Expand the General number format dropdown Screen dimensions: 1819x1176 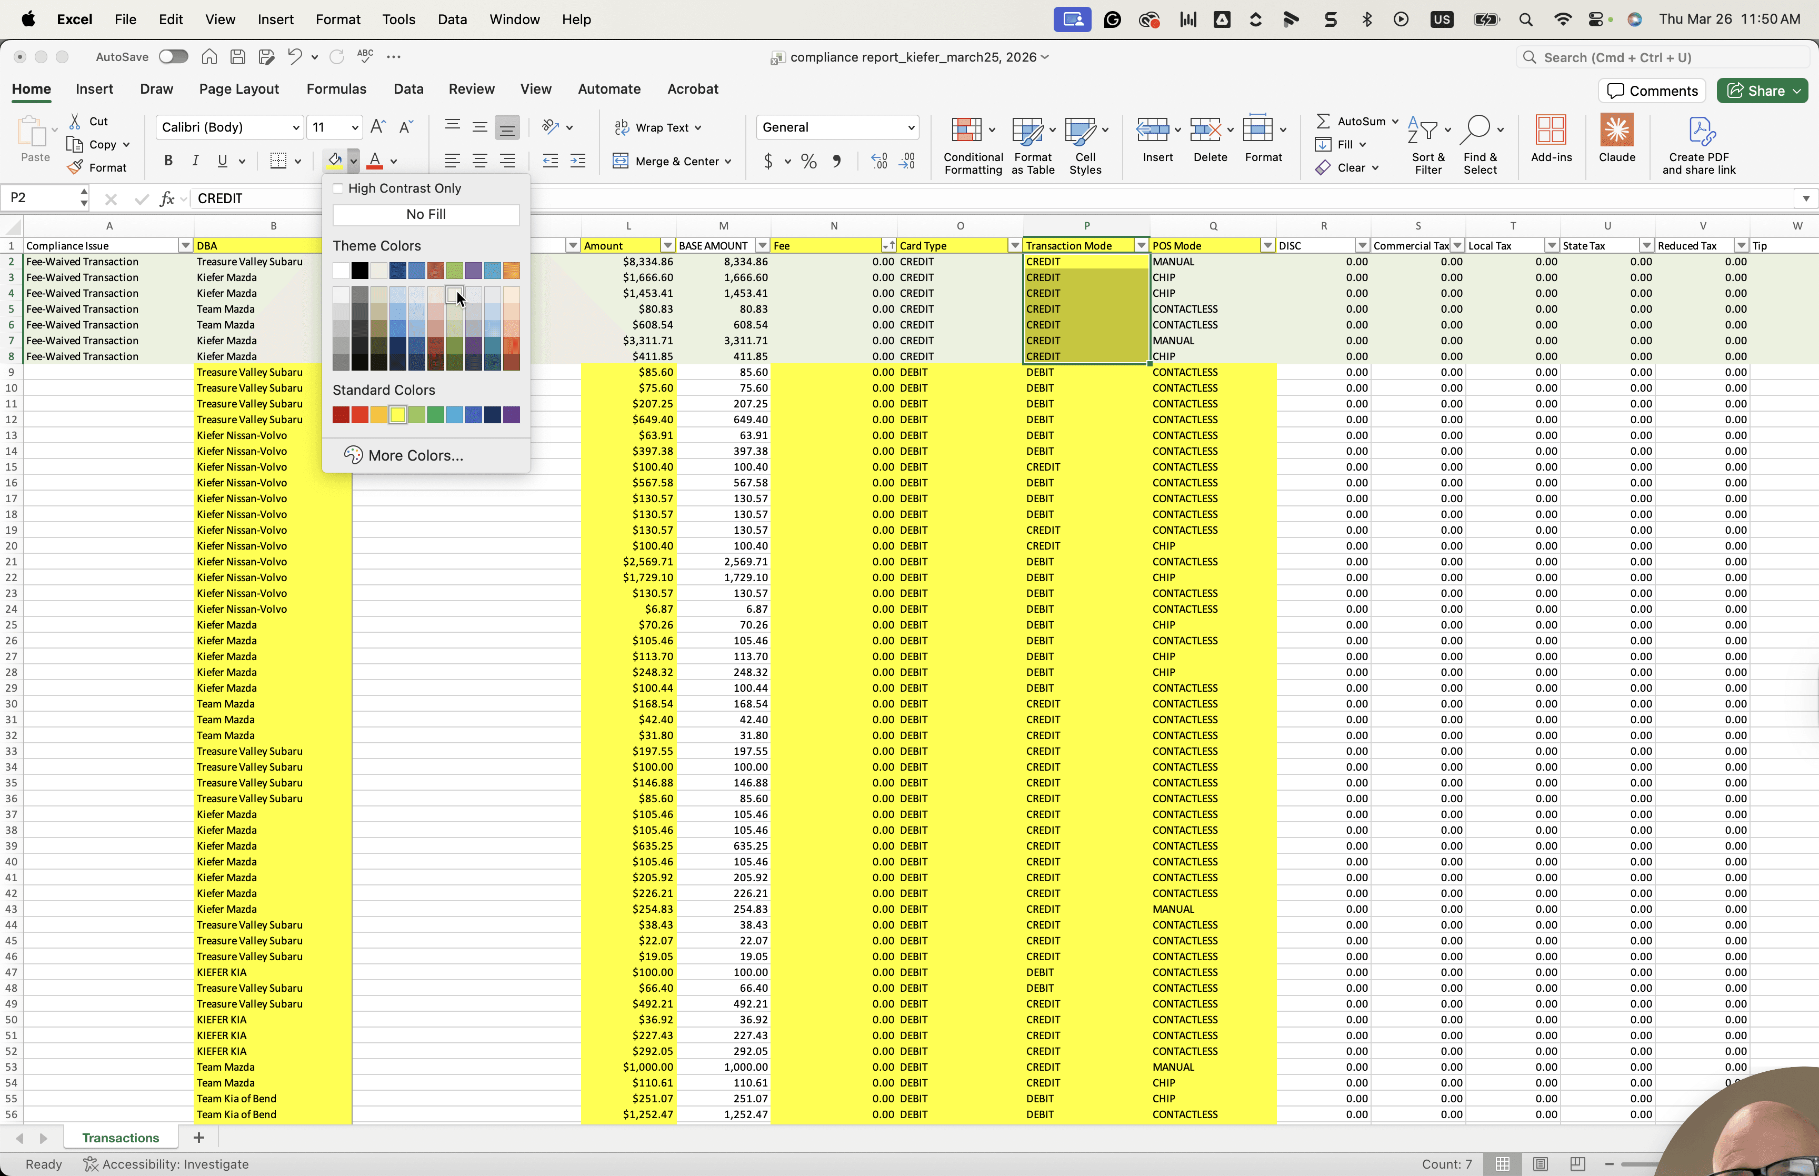click(911, 127)
